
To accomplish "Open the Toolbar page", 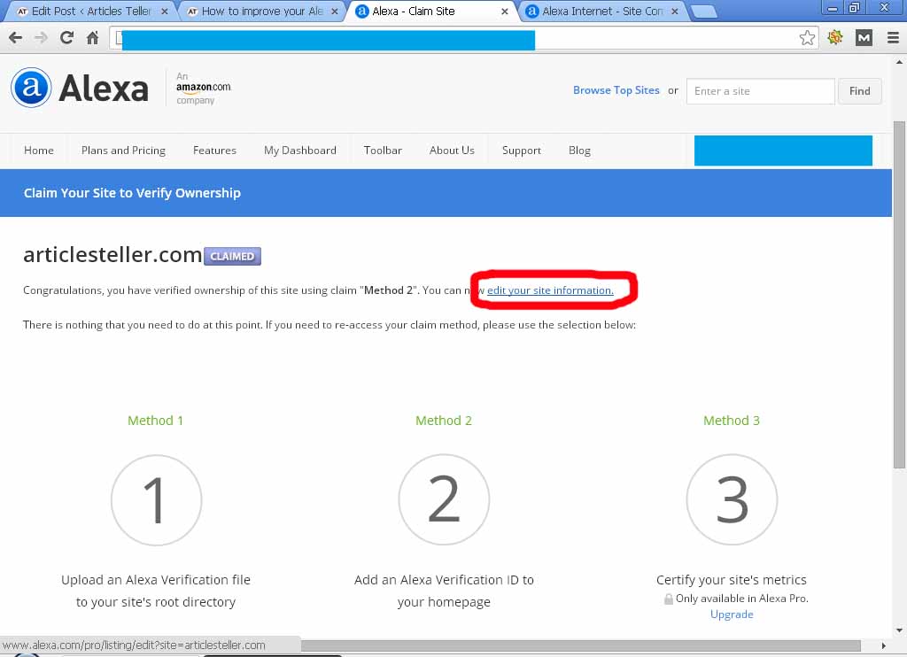I will [383, 151].
